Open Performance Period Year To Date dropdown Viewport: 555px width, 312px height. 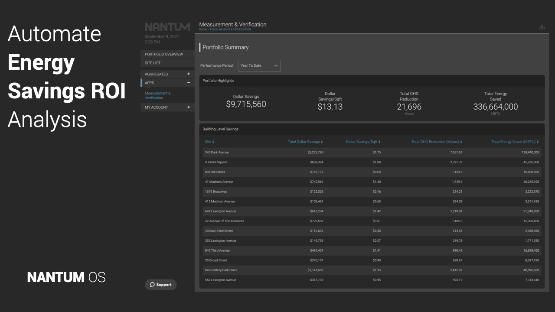259,65
